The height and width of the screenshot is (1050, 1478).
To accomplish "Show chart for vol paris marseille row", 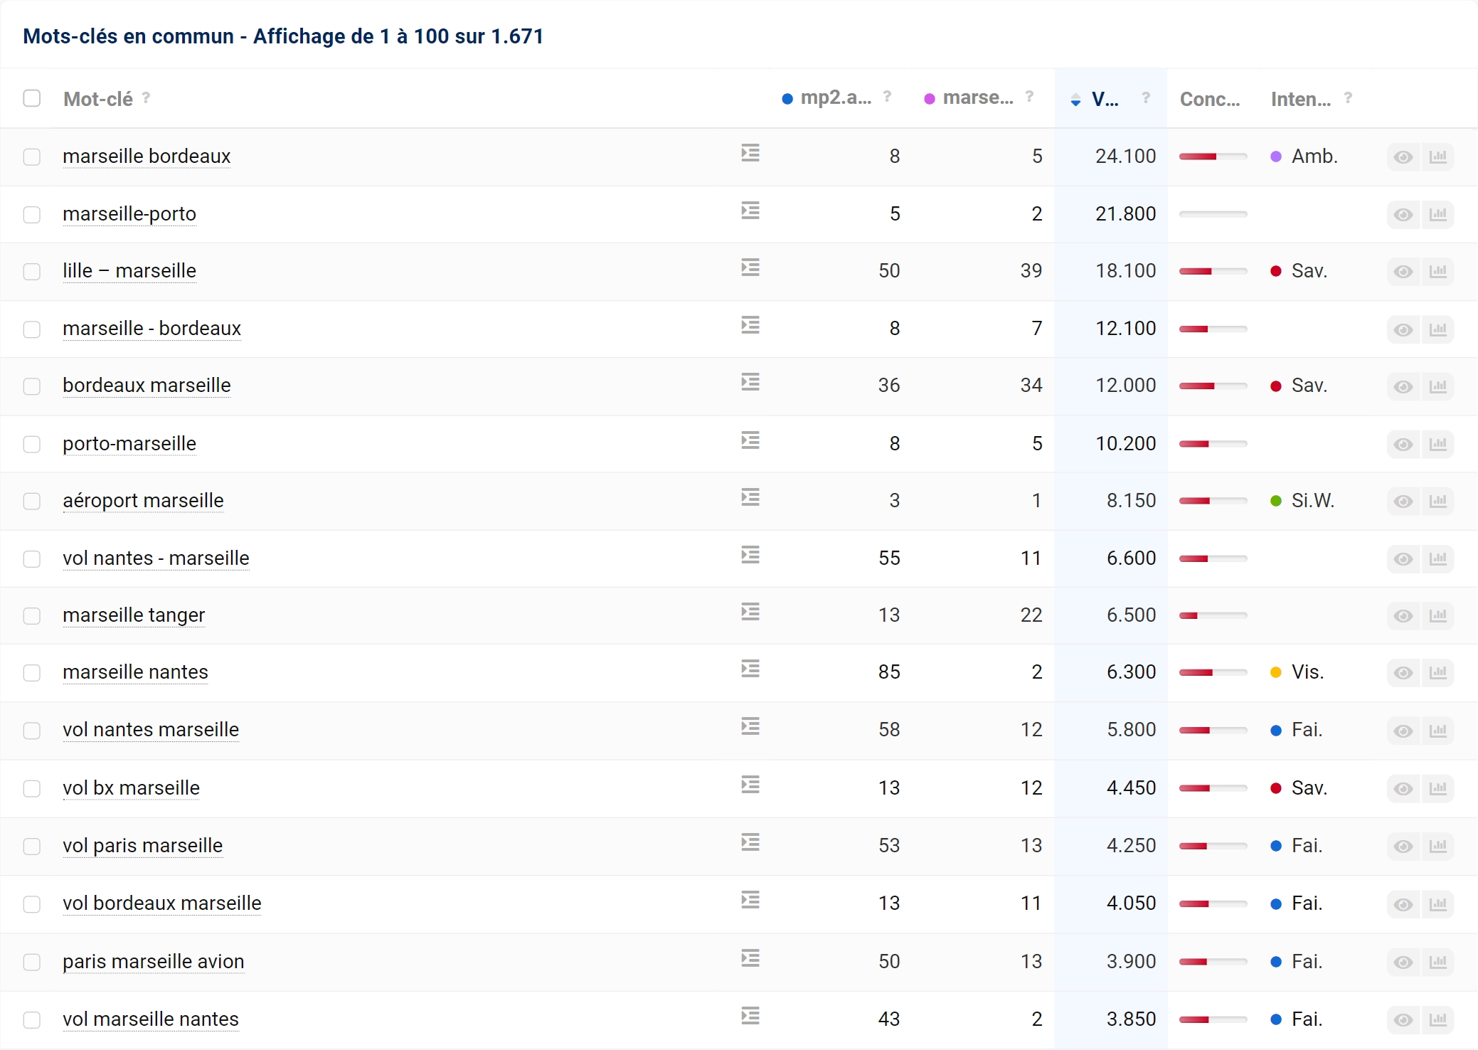I will click(x=1437, y=846).
